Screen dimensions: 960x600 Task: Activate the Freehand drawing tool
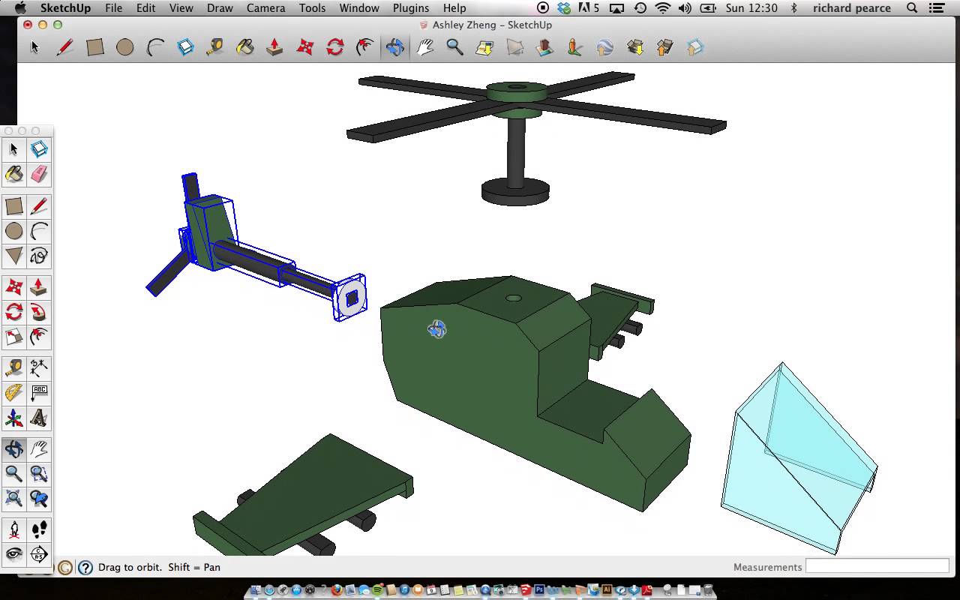39,256
